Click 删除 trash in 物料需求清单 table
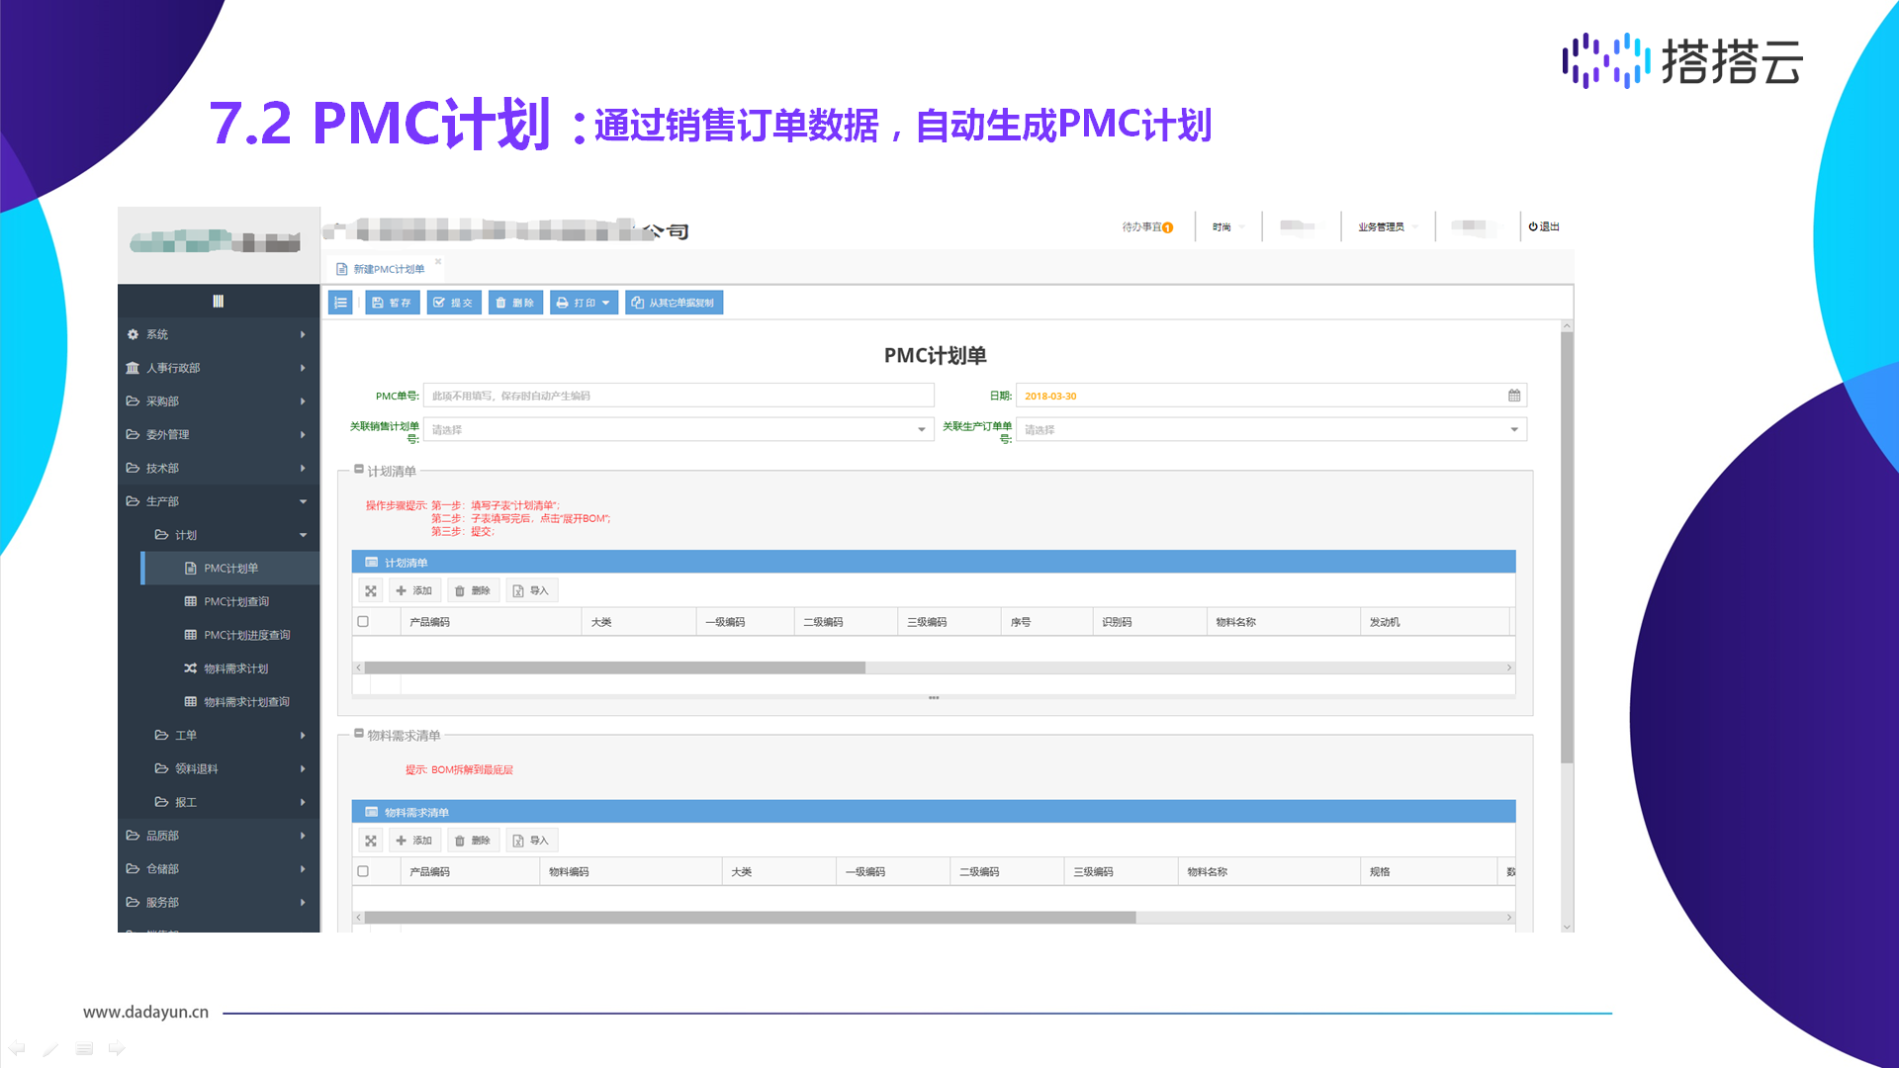 click(473, 841)
